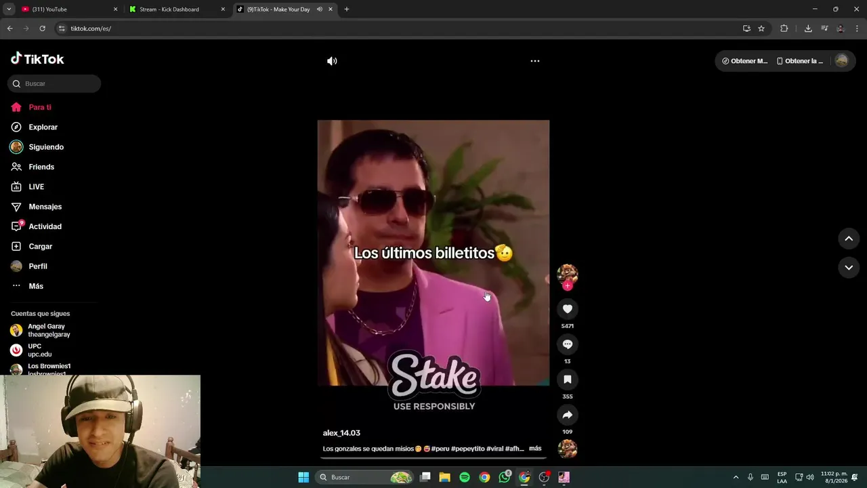This screenshot has width=867, height=488.
Task: Click the #peru hashtag
Action: pyautogui.click(x=440, y=449)
